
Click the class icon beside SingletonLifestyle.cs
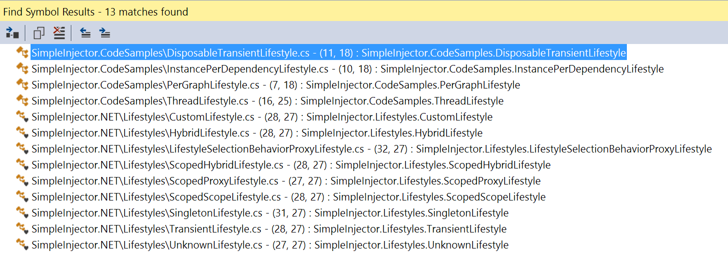(x=22, y=212)
